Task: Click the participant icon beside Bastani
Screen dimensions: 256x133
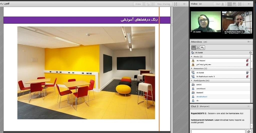Action: [x=193, y=92]
